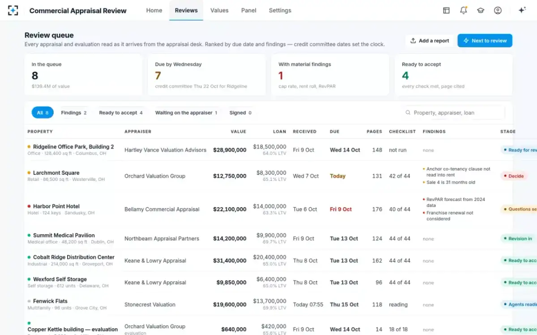Open the Summit Medical Pavilion property
This screenshot has width=537, height=335.
pos(64,235)
